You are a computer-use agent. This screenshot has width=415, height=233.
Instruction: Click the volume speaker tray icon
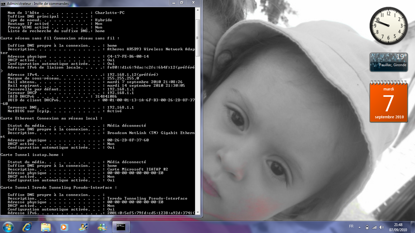(382, 227)
